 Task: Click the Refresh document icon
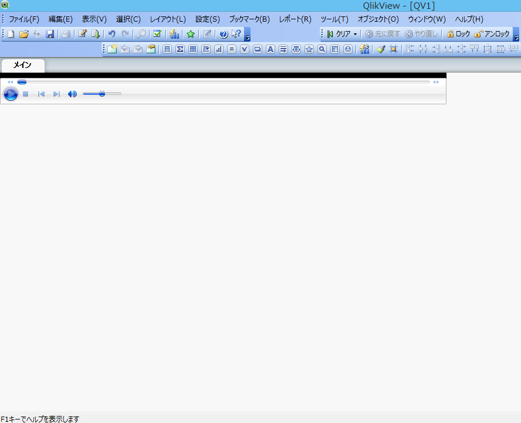(x=36, y=34)
